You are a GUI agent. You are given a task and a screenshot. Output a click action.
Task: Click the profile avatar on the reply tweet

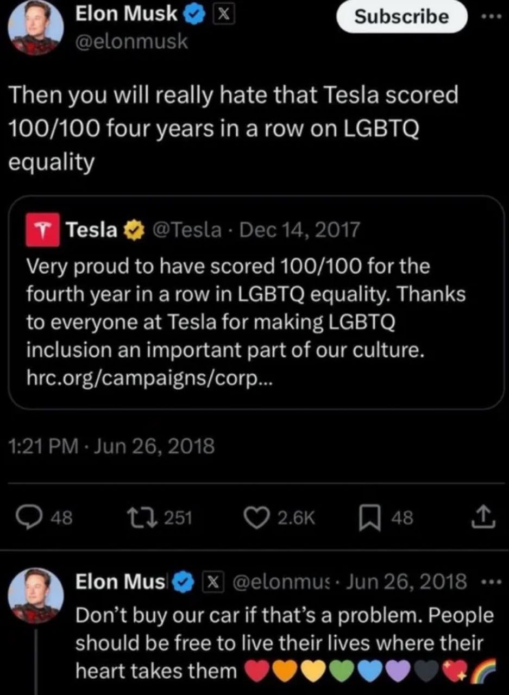point(37,596)
